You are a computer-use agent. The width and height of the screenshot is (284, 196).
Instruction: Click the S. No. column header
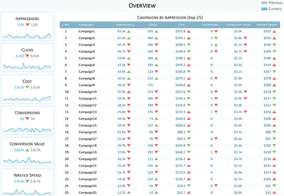[x=66, y=25]
